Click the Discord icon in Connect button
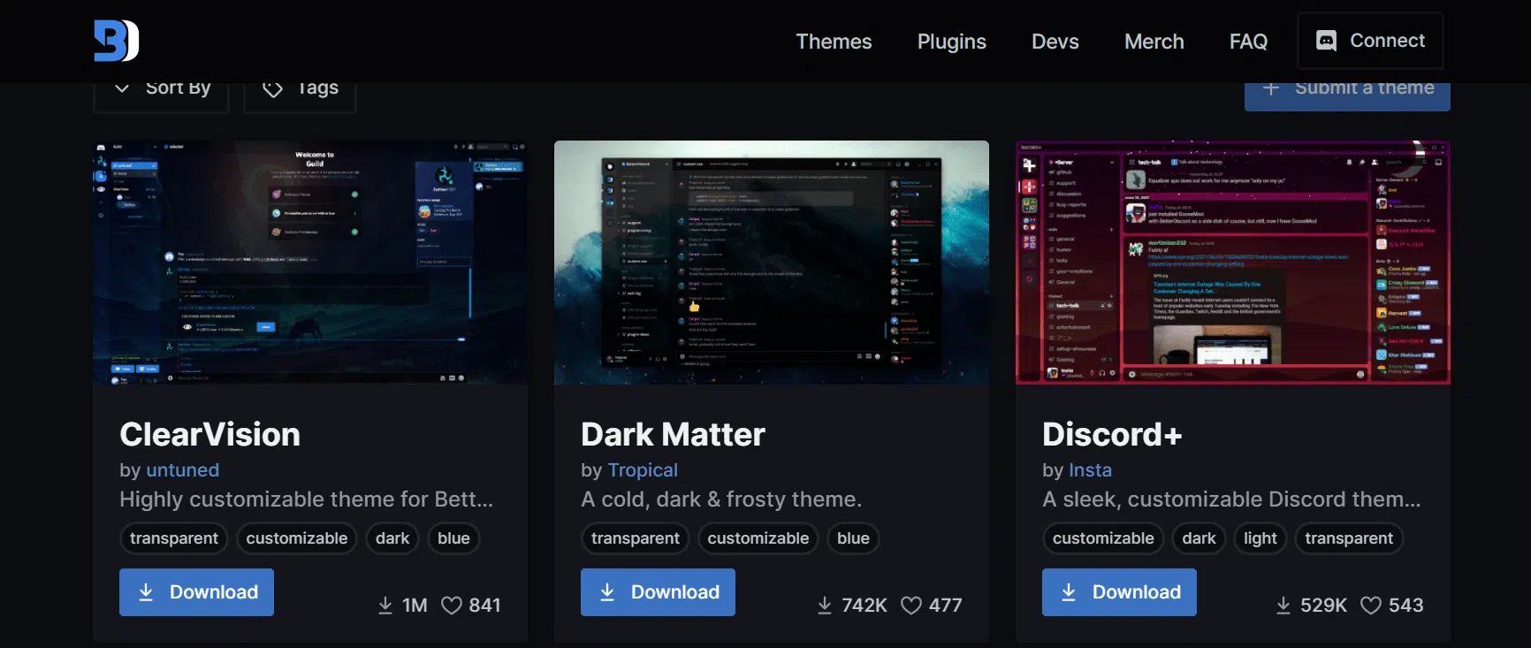 (1326, 41)
